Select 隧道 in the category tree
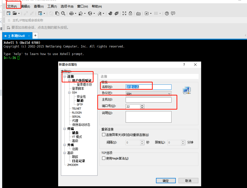Image resolution: width=247 pixels, height=188 pixels. [80, 101]
